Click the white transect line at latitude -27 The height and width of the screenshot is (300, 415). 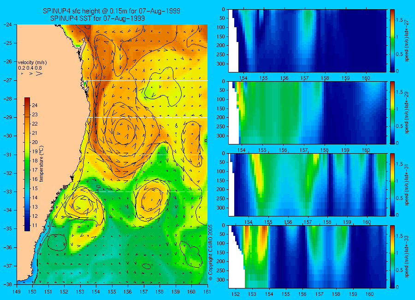147,81
